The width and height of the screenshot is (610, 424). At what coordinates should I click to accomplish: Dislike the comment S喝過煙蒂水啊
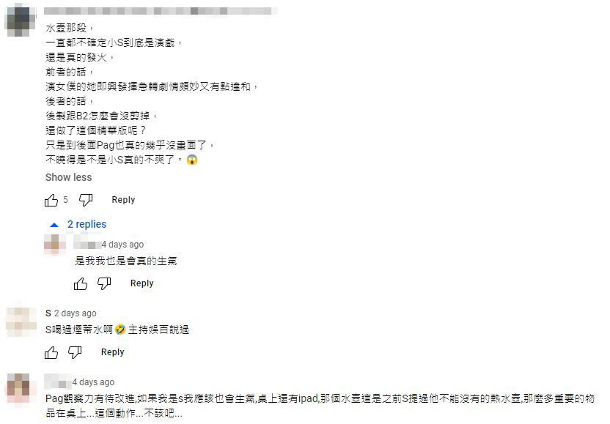pyautogui.click(x=75, y=352)
